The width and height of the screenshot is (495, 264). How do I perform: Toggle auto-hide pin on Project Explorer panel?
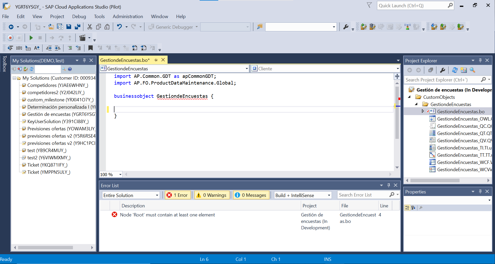click(480, 60)
